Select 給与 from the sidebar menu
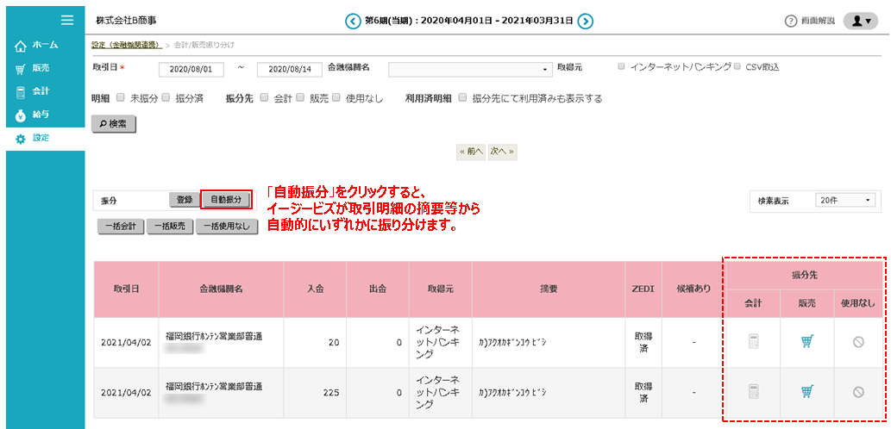The width and height of the screenshot is (891, 429). coord(41,115)
